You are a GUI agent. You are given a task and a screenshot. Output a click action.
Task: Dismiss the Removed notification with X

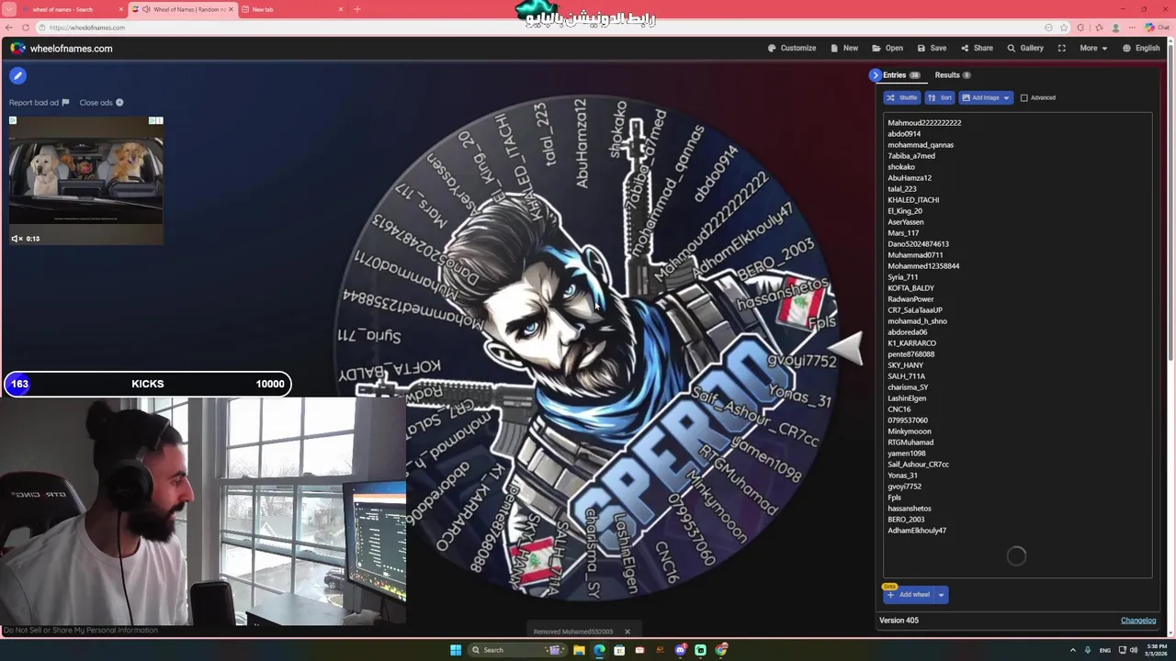point(628,632)
